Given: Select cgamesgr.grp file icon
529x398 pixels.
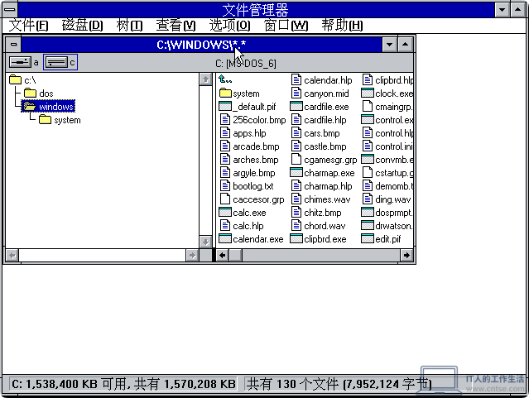Looking at the screenshot, I should (296, 160).
